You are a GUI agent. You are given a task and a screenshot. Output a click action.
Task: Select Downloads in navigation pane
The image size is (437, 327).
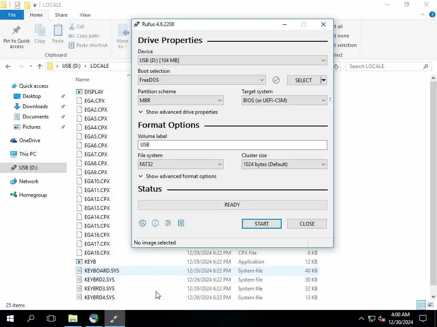point(35,106)
